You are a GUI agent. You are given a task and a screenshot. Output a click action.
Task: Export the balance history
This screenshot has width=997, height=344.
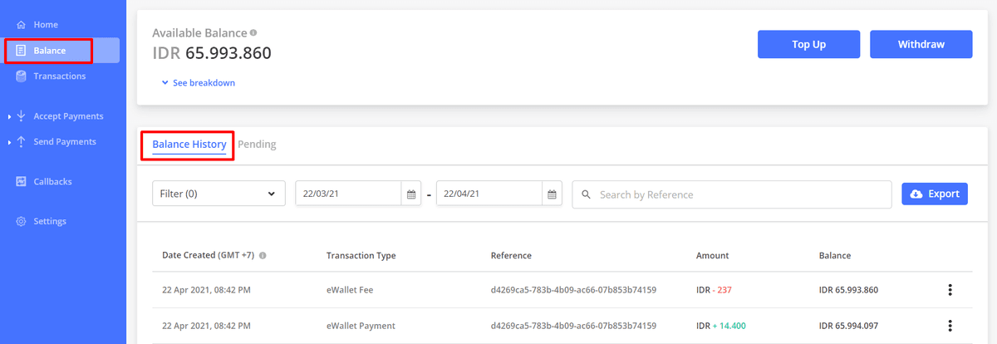(935, 194)
